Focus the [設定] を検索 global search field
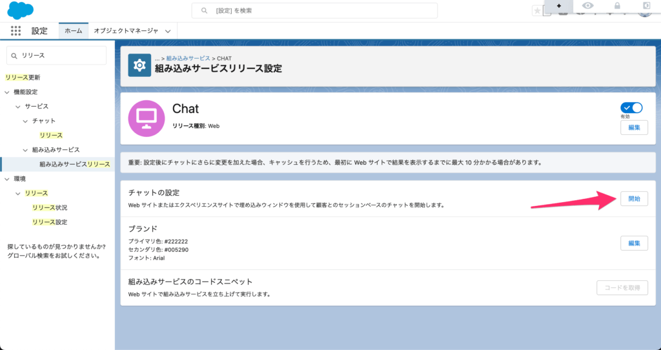Screen dimensions: 661x350 point(314,10)
